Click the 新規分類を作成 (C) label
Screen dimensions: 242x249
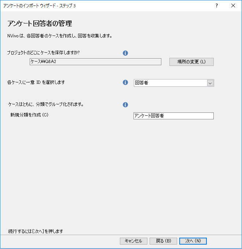click(29, 115)
